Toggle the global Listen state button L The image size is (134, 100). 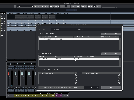pyautogui.click(x=40, y=6)
